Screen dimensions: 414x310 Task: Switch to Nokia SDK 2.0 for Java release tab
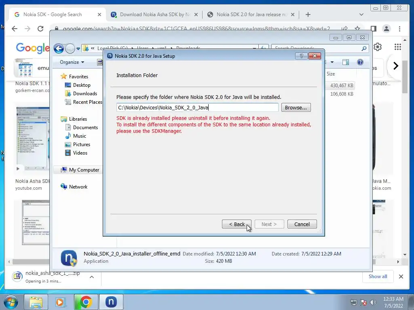251,15
